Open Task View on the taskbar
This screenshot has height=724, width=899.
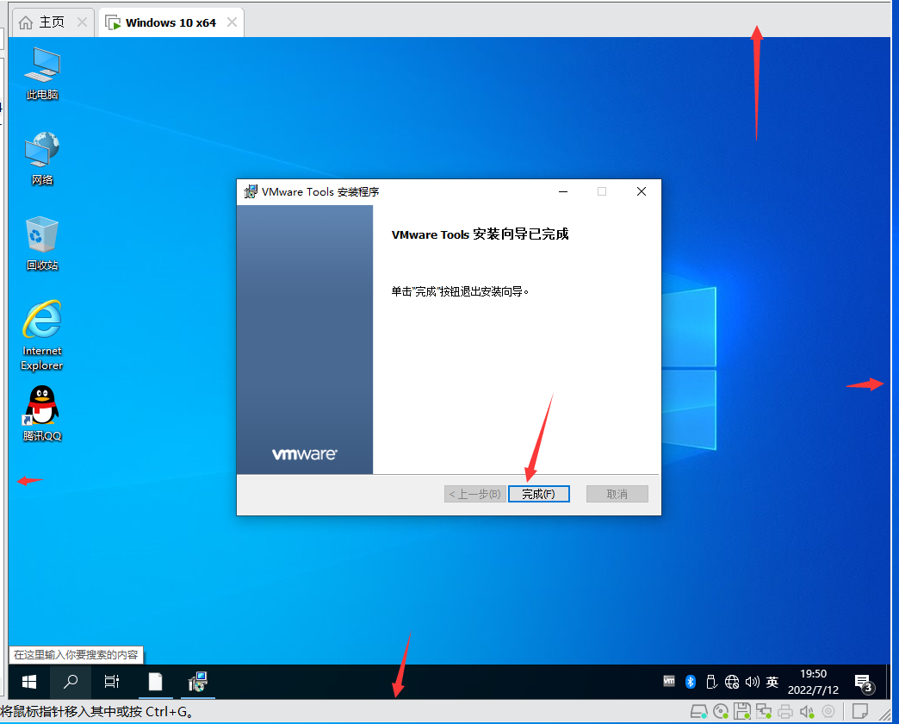tap(112, 682)
